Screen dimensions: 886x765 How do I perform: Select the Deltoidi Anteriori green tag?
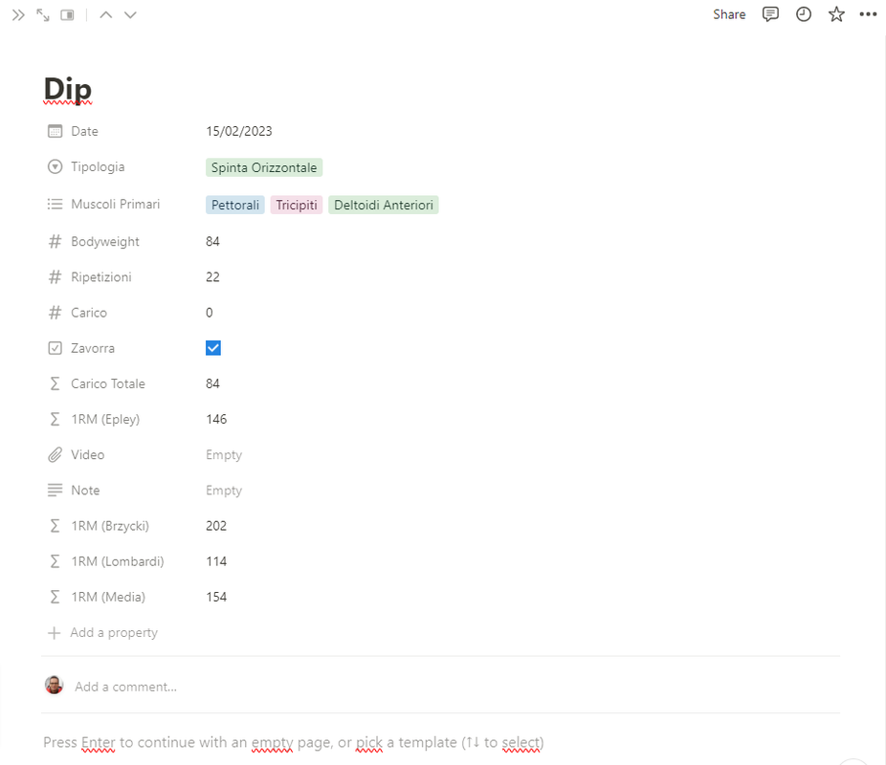click(x=384, y=205)
